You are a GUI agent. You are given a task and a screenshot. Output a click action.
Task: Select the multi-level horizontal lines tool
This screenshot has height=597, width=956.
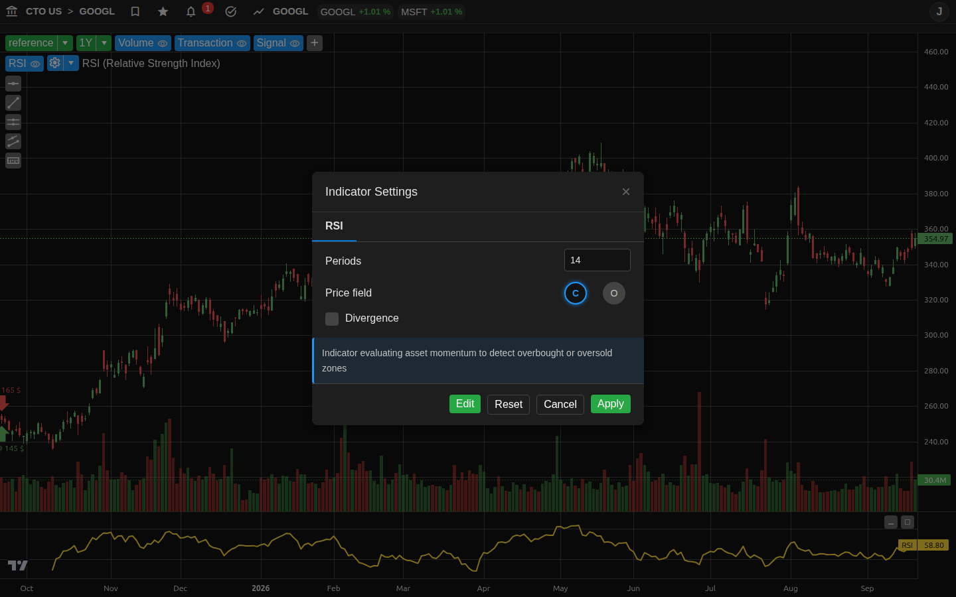pyautogui.click(x=13, y=122)
